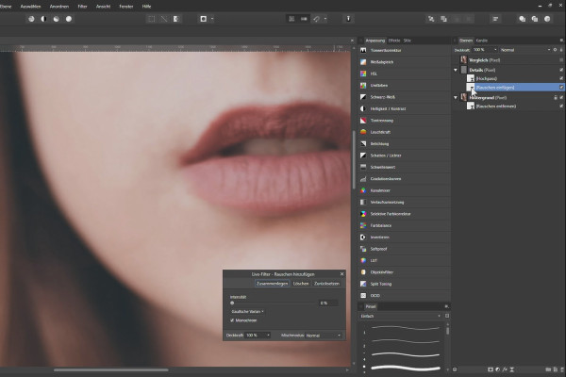Hide the Rauschen entfernen filter layer
The height and width of the screenshot is (377, 566).
click(561, 107)
